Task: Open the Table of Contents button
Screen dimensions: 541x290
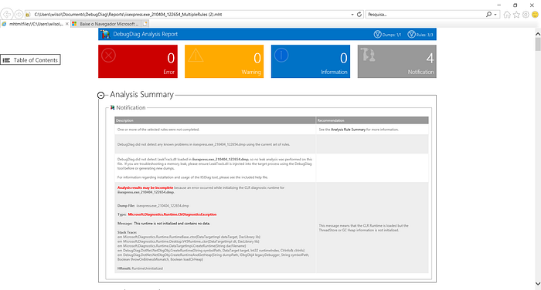Action: pos(30,60)
